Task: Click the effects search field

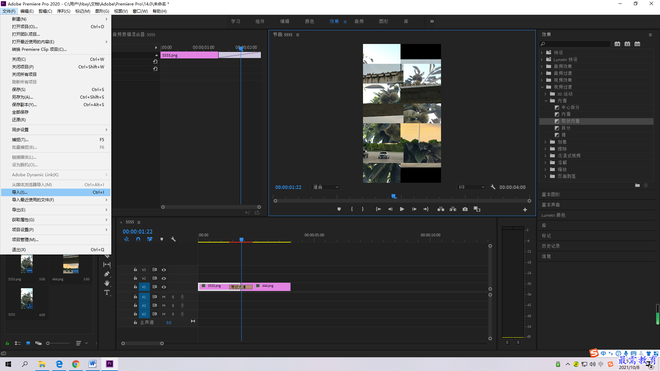Action: pyautogui.click(x=575, y=44)
